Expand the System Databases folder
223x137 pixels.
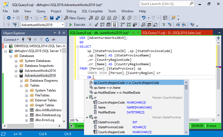click(x=16, y=61)
